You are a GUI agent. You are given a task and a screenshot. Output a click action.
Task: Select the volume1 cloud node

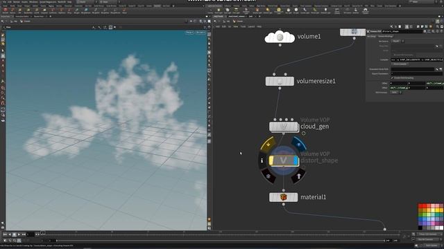280,37
